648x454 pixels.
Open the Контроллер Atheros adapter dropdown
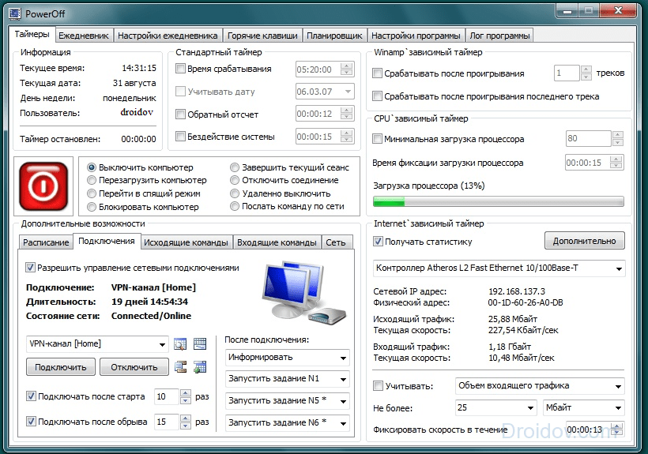(616, 268)
